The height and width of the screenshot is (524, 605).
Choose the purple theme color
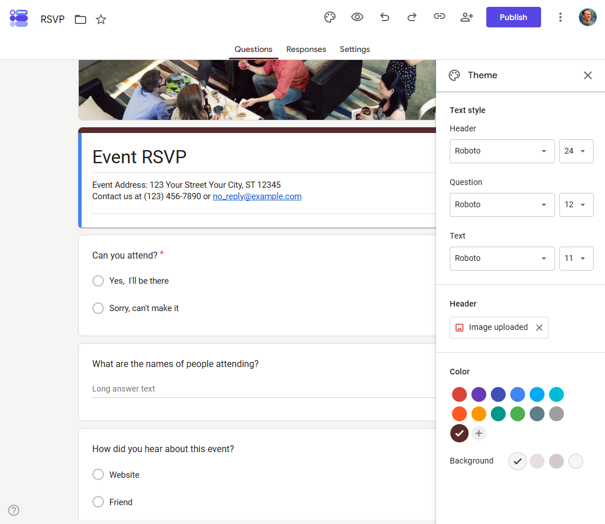click(479, 394)
